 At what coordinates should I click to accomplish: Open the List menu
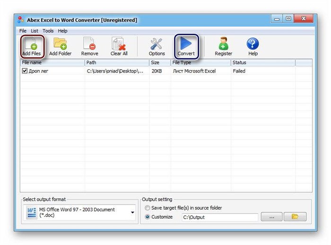click(x=35, y=31)
